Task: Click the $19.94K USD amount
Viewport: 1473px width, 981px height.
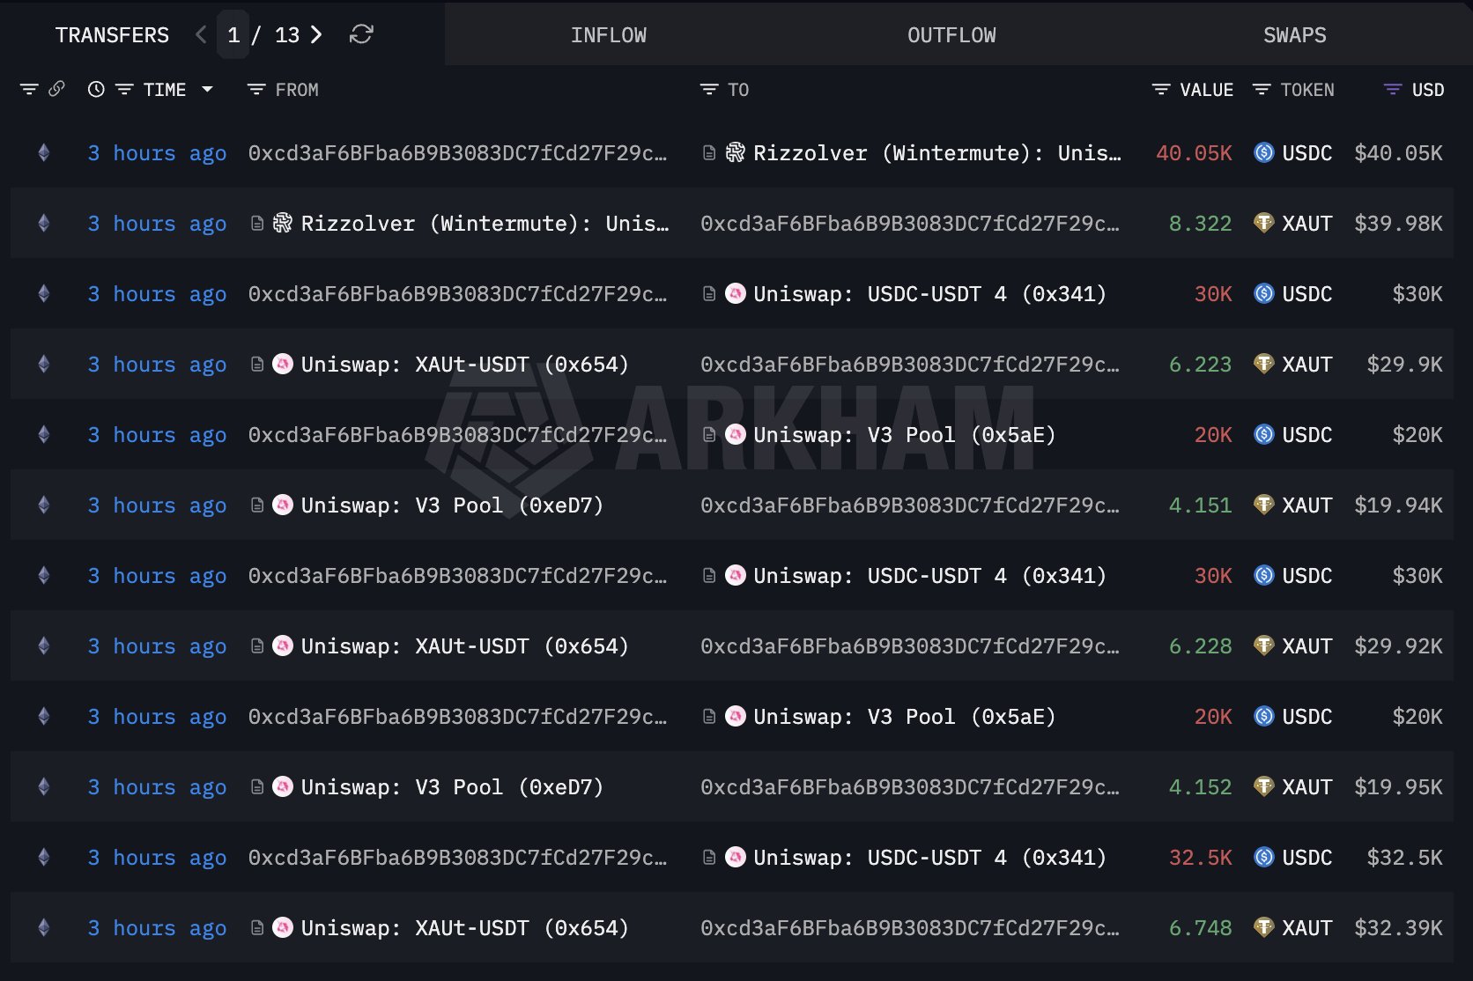Action: click(1398, 505)
